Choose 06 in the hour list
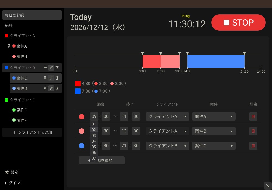The width and height of the screenshot is (272, 190). tap(94, 153)
